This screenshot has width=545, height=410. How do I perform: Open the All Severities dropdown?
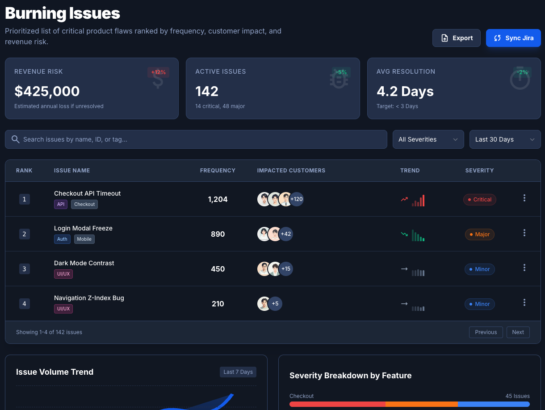pyautogui.click(x=428, y=139)
